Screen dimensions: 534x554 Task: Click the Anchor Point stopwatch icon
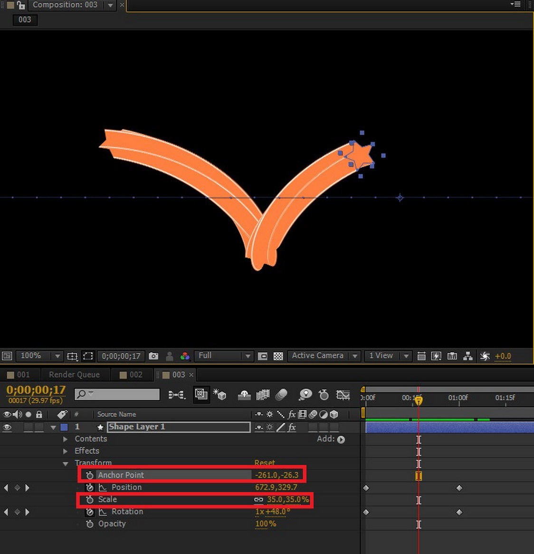pos(90,475)
